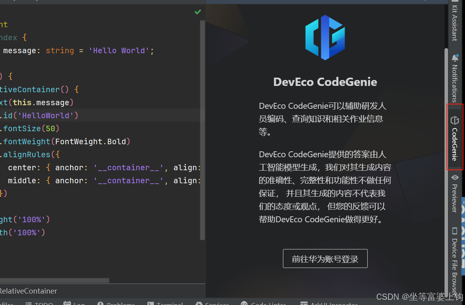Viewport: 465px width, 305px height.
Task: Open the Services tool window
Action: [212, 303]
